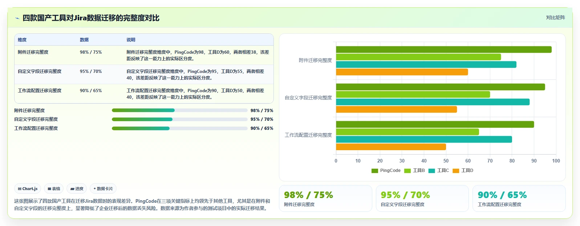Click the 对比矩阵 label in header

pos(556,17)
